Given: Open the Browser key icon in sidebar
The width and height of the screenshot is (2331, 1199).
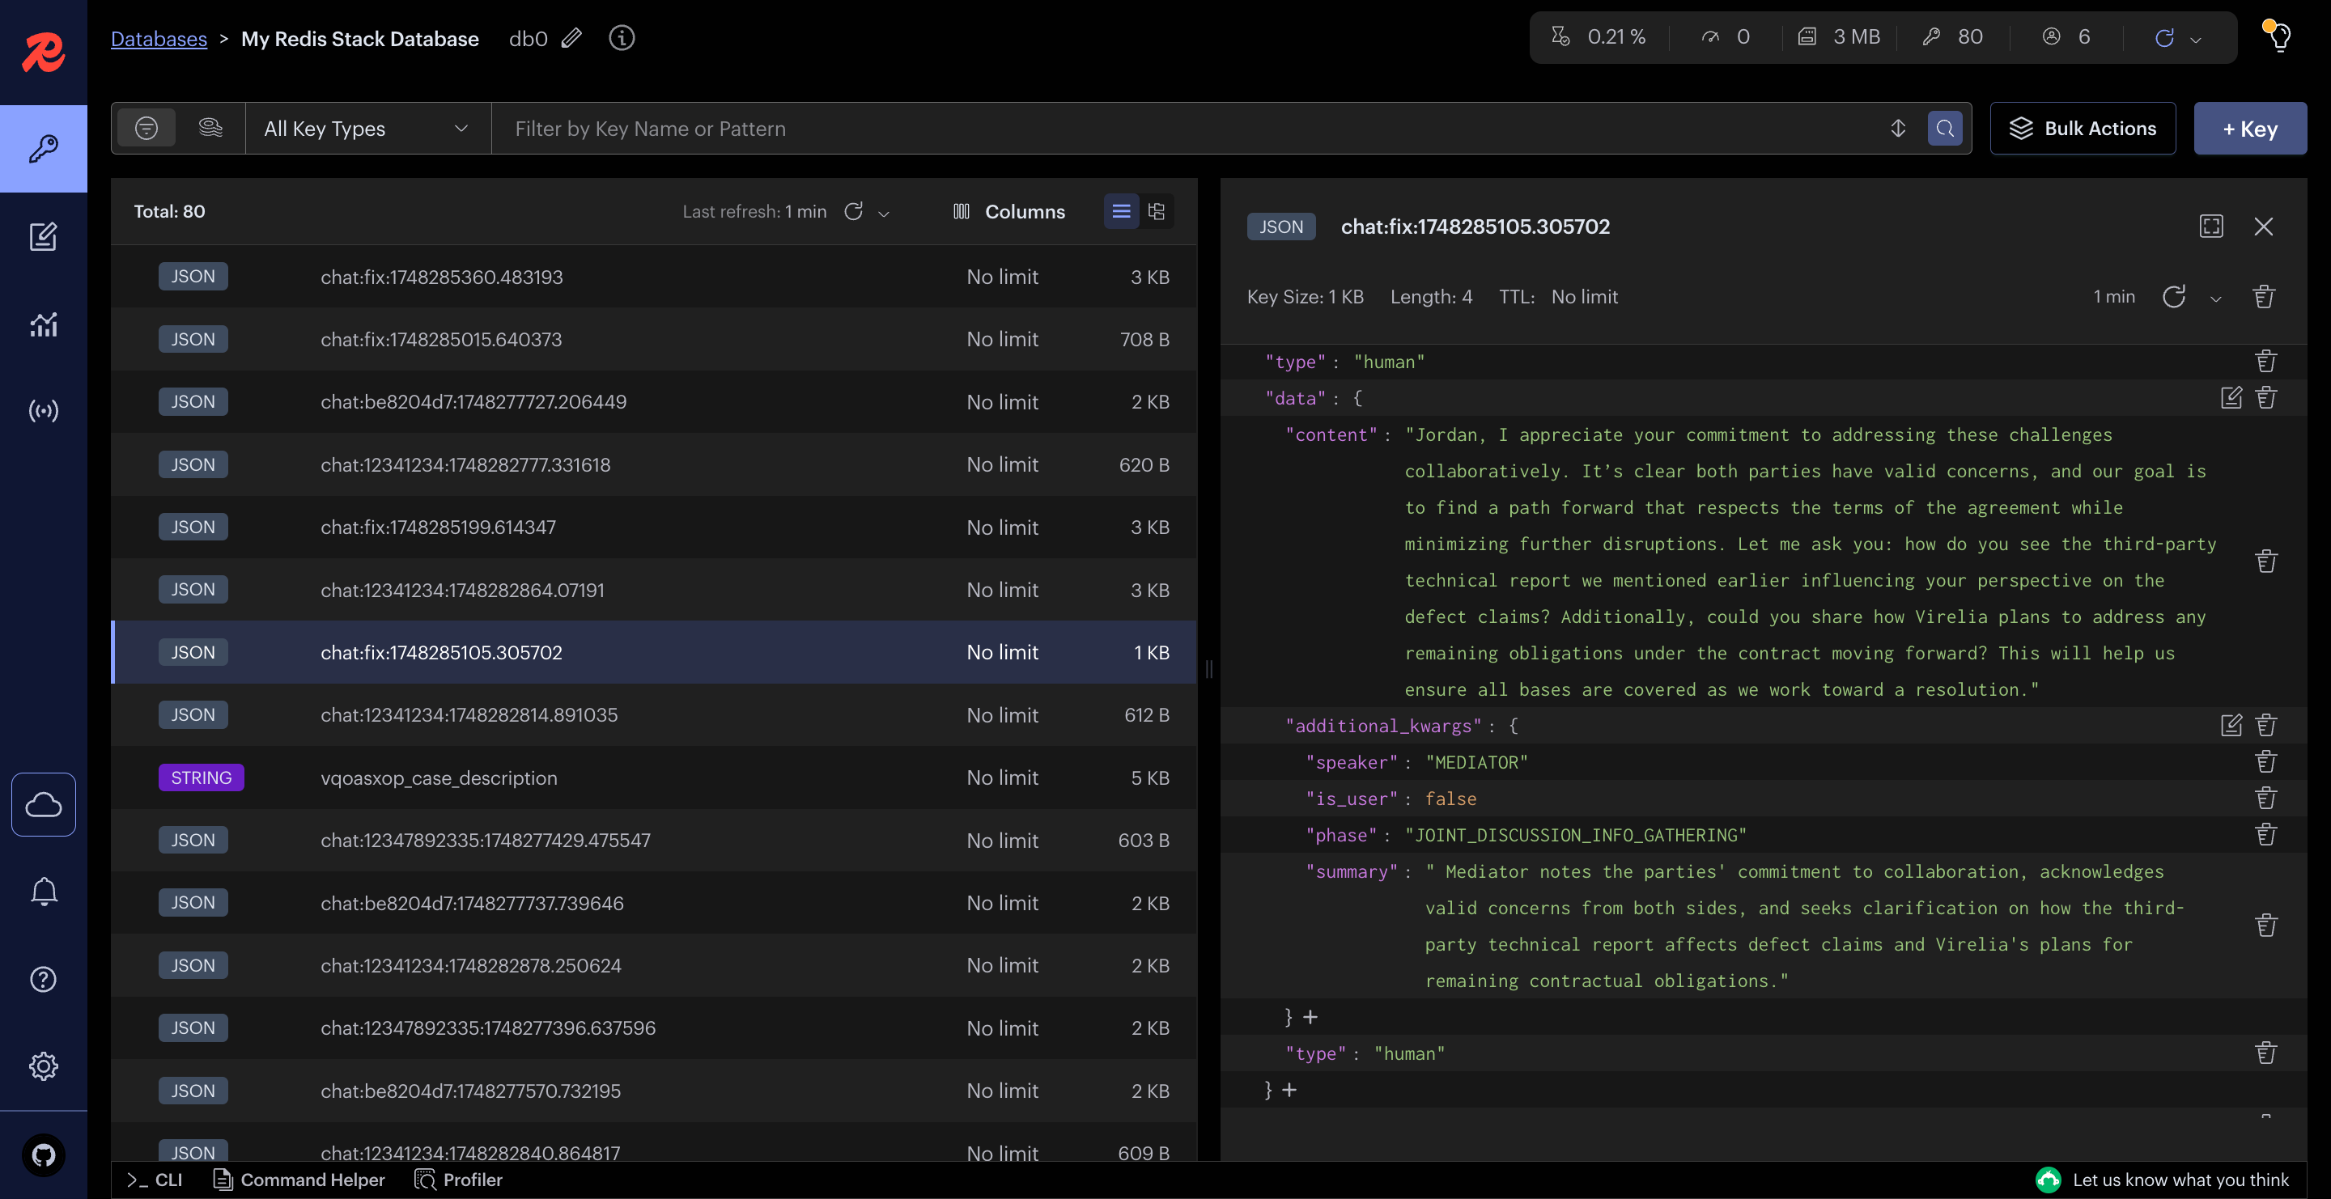Looking at the screenshot, I should [44, 148].
